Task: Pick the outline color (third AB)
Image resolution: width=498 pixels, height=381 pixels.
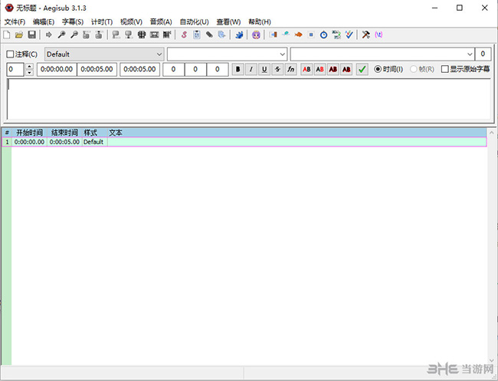Action: (x=333, y=69)
